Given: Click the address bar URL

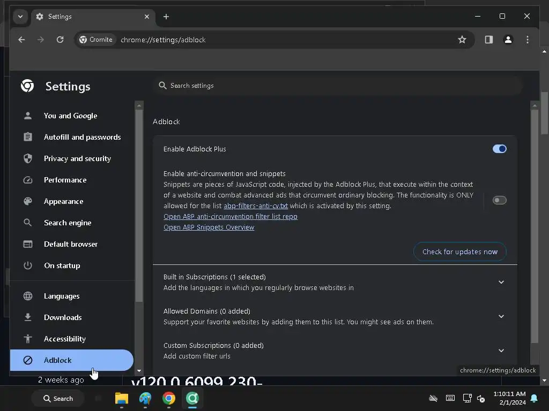Looking at the screenshot, I should 163,40.
